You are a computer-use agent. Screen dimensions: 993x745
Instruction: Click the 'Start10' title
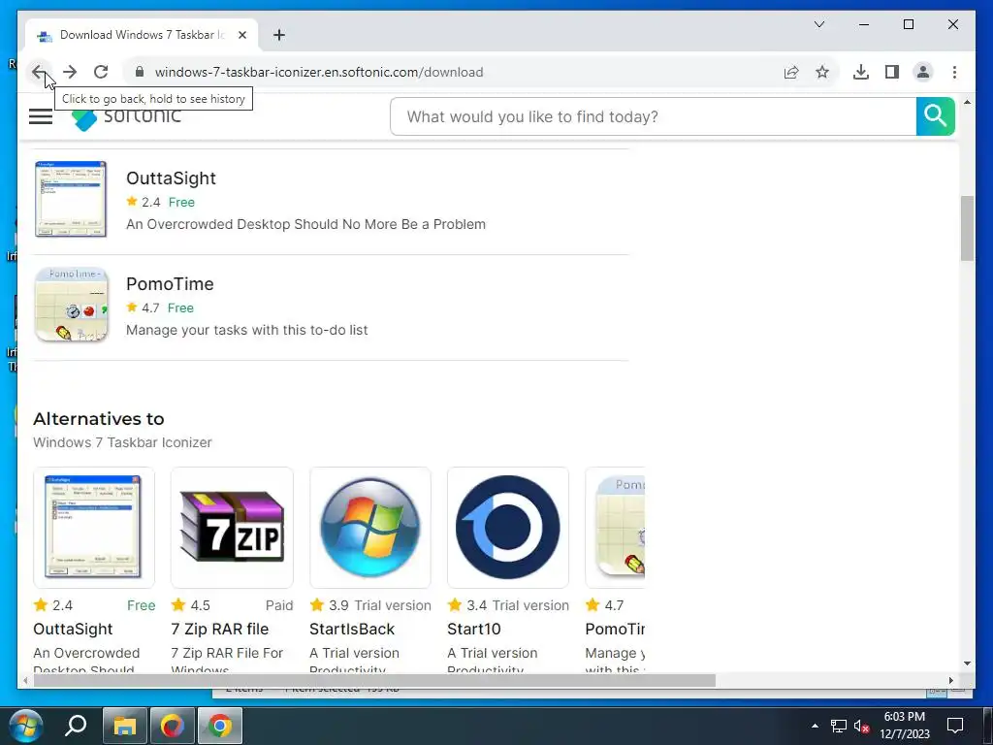point(473,629)
